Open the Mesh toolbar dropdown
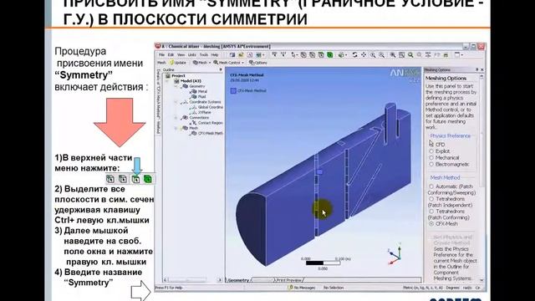Screen dimensions: 535x301 coord(210,63)
